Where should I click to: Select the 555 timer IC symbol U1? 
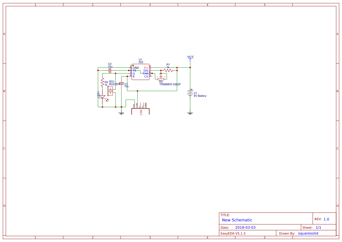click(x=140, y=72)
